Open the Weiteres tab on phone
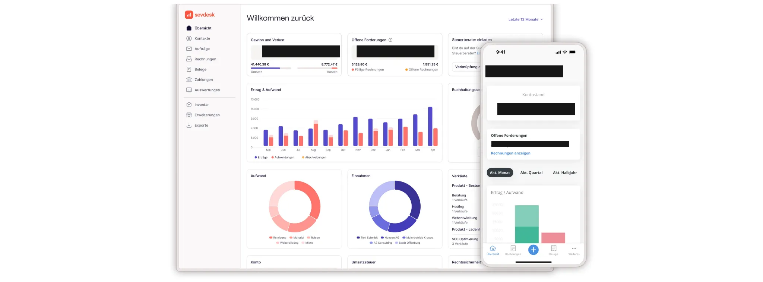763x282 pixels. [574, 250]
